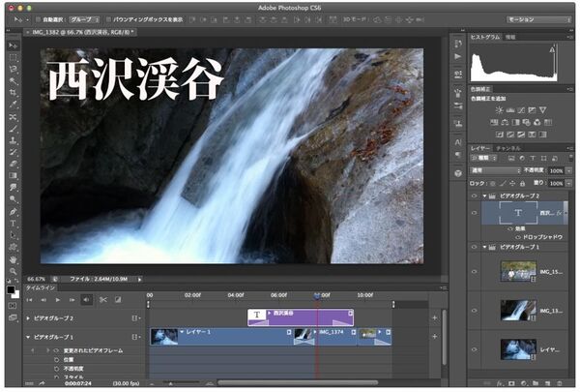Open the Motion workspace dropdown
The width and height of the screenshot is (580, 392).
click(538, 19)
